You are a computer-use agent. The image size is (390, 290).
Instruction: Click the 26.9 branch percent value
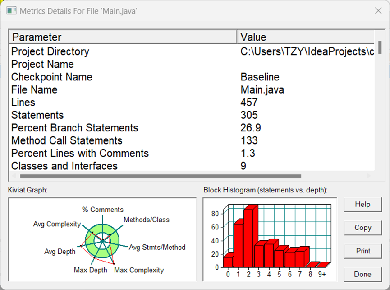tap(251, 128)
